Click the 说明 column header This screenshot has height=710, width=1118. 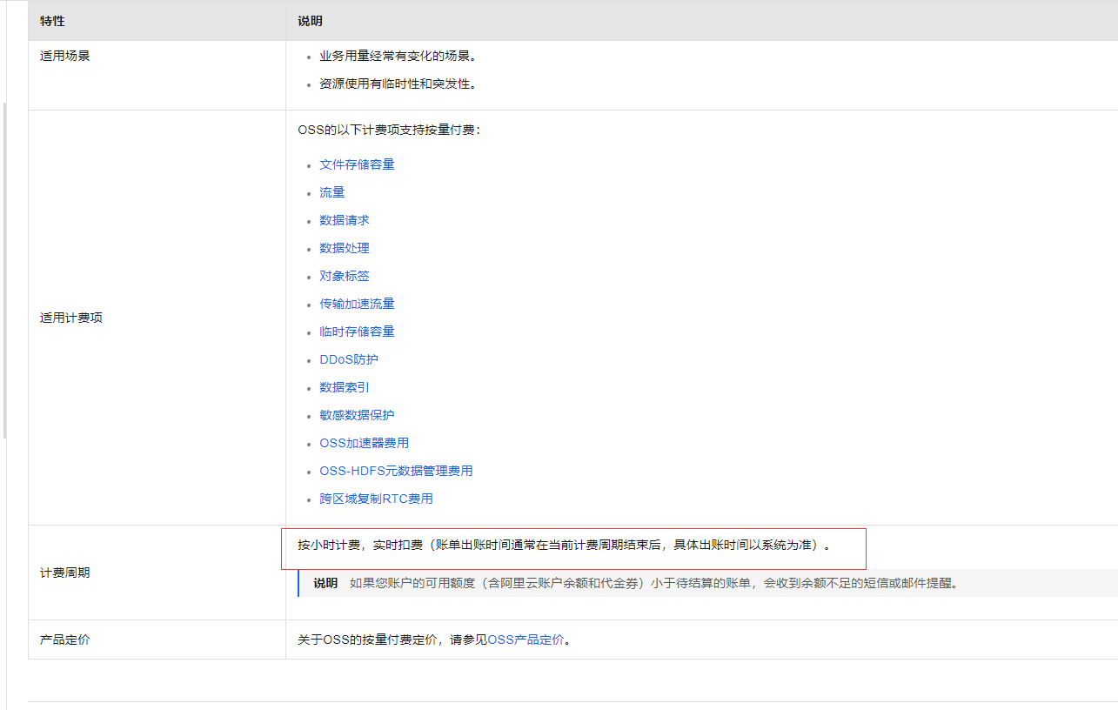coord(310,21)
